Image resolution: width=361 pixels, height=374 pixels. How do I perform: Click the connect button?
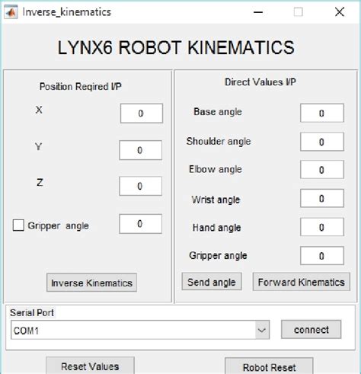[x=311, y=330]
